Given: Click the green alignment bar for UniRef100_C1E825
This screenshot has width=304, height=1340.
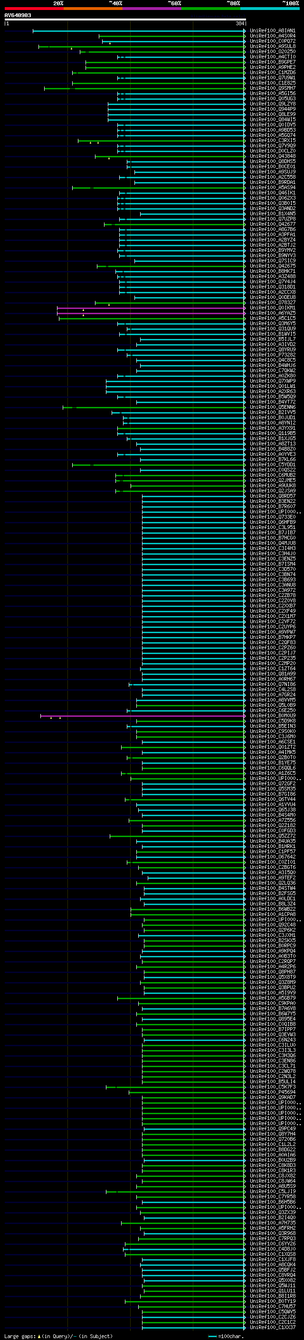Looking at the screenshot, I should (159, 83).
